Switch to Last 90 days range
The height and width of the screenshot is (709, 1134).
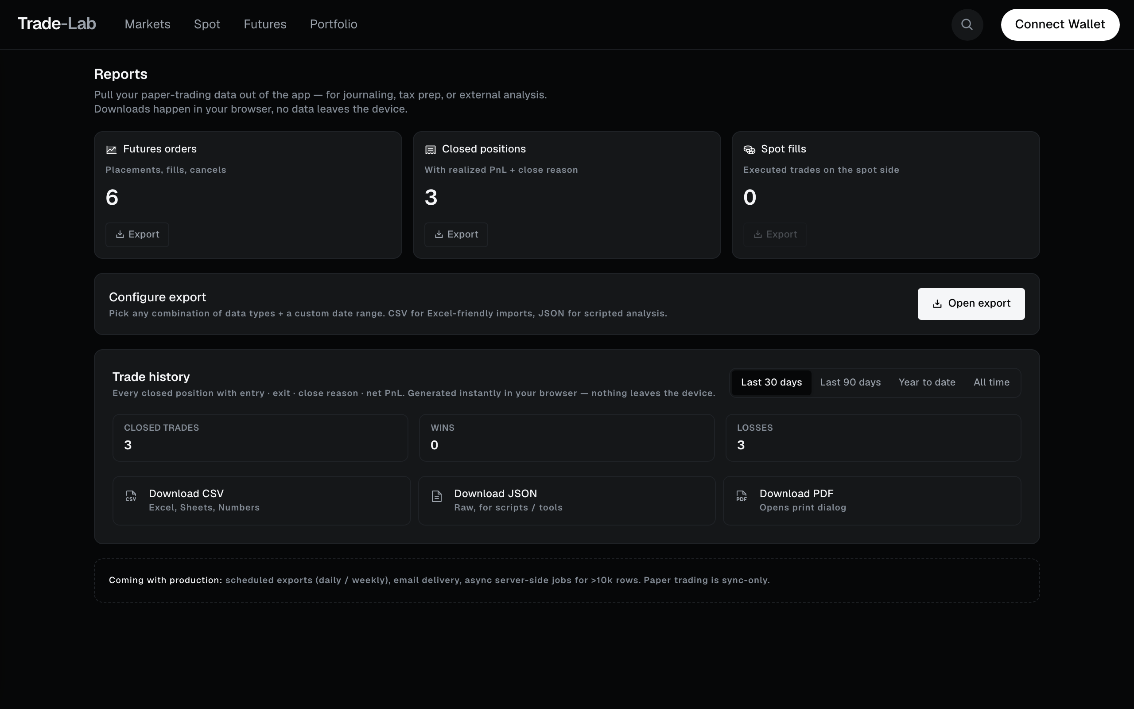[850, 382]
